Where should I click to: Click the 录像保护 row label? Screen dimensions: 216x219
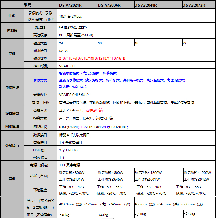40,95
